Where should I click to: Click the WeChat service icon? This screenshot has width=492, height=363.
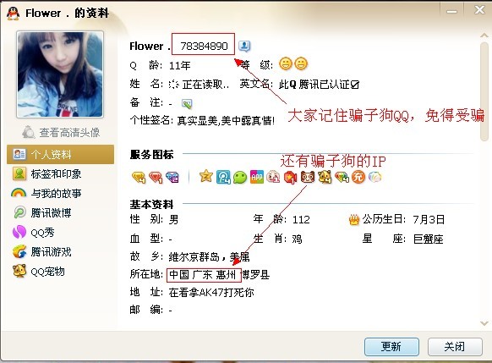(240, 178)
